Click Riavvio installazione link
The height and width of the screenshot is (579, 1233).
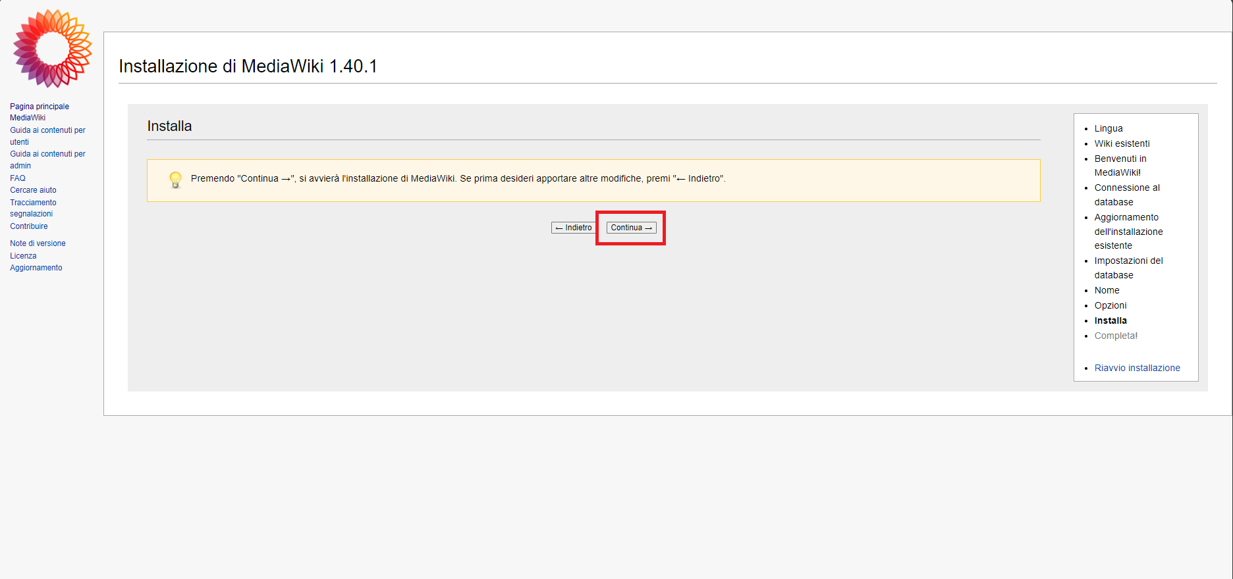point(1137,368)
